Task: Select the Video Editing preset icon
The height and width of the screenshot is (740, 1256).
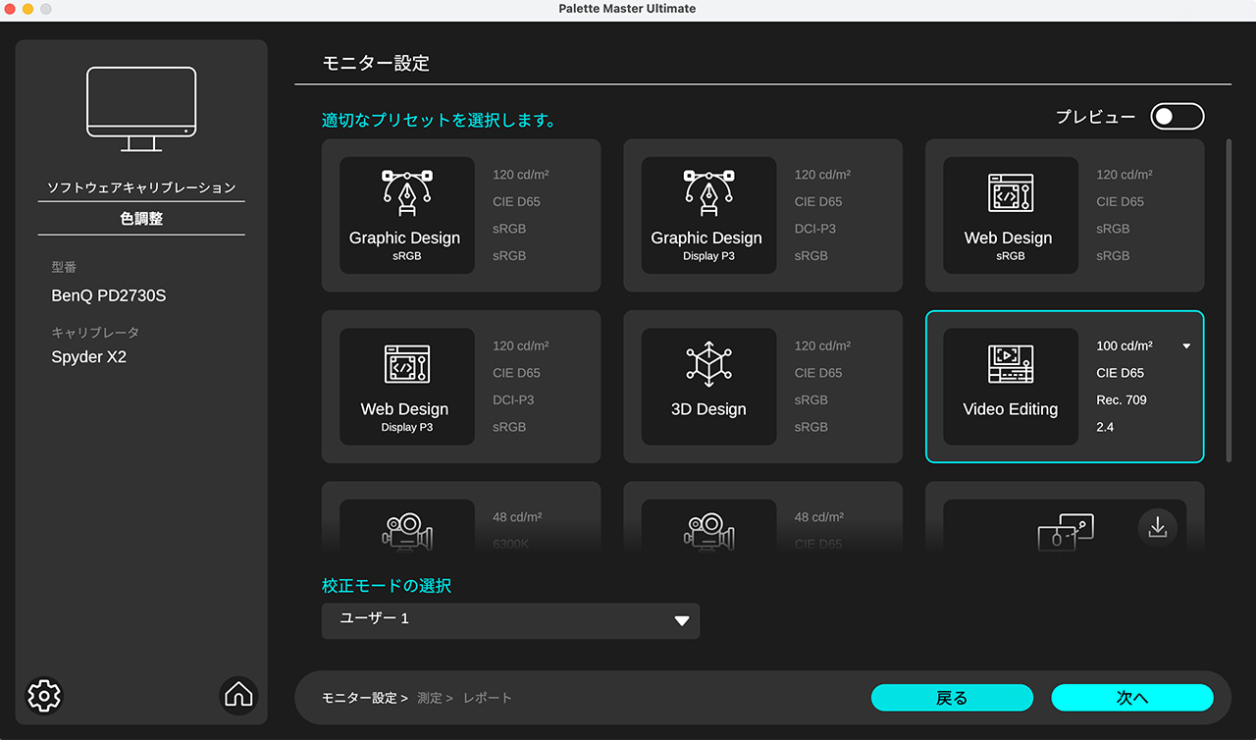Action: (x=1010, y=365)
